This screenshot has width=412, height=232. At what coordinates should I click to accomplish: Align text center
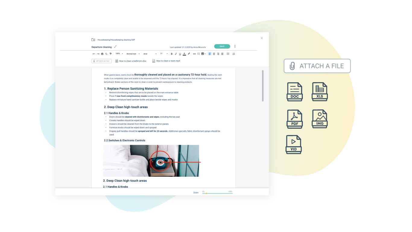(214, 54)
